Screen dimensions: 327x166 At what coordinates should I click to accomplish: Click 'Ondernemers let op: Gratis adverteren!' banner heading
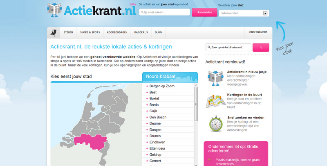pos(233,149)
